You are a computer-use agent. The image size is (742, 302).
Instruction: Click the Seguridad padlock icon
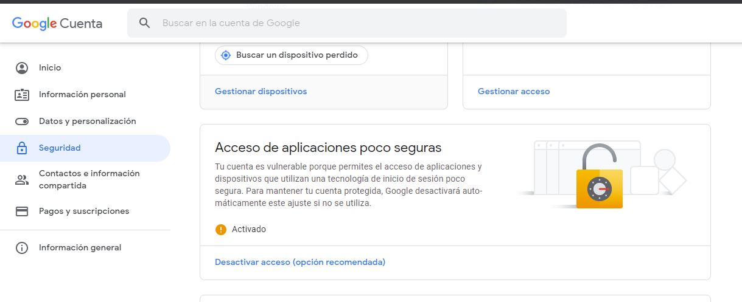tap(22, 148)
